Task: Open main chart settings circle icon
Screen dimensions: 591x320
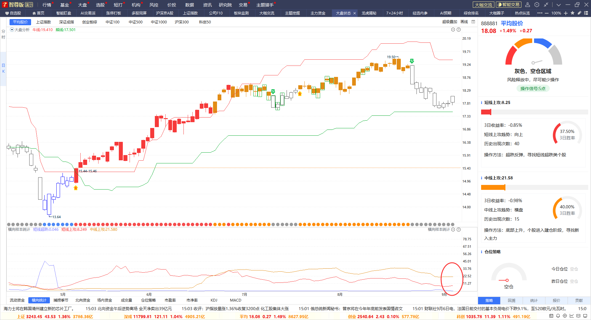Action: (x=453, y=30)
